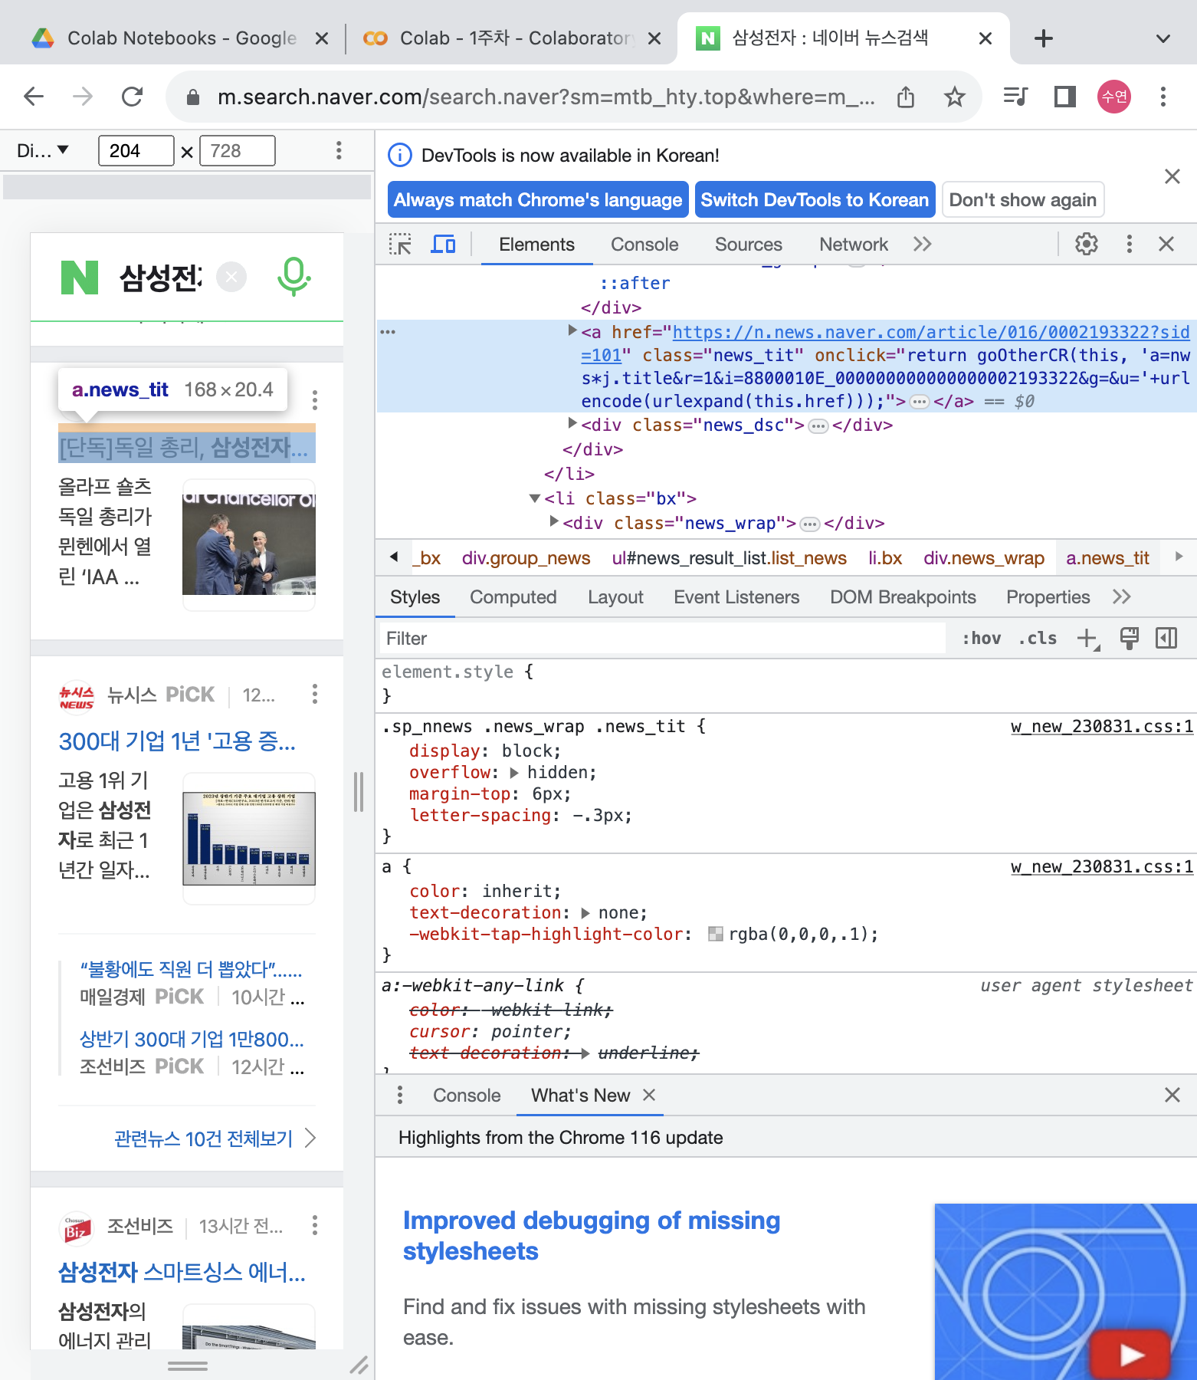Select ul#news_result_list breadcrumb
The width and height of the screenshot is (1197, 1380).
729,559
